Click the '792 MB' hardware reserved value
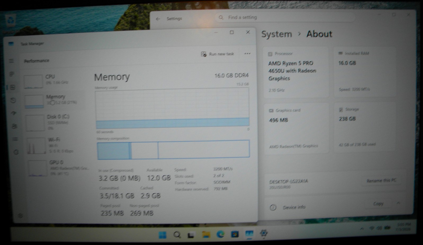 pos(221,189)
